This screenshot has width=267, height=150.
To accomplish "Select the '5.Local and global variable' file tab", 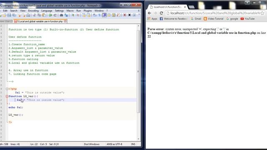I will pos(40,21).
